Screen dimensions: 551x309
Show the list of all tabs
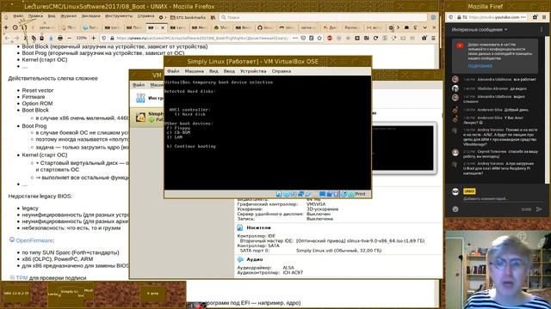point(424,27)
